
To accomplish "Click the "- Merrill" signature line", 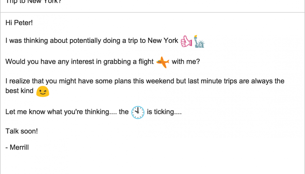I will pos(17,147).
